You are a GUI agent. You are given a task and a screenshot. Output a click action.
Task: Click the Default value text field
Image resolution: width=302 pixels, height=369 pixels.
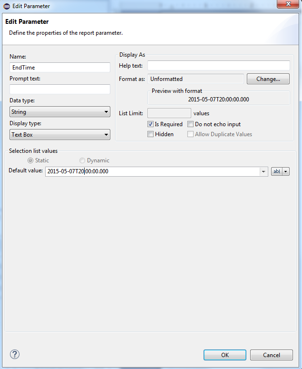[152, 171]
